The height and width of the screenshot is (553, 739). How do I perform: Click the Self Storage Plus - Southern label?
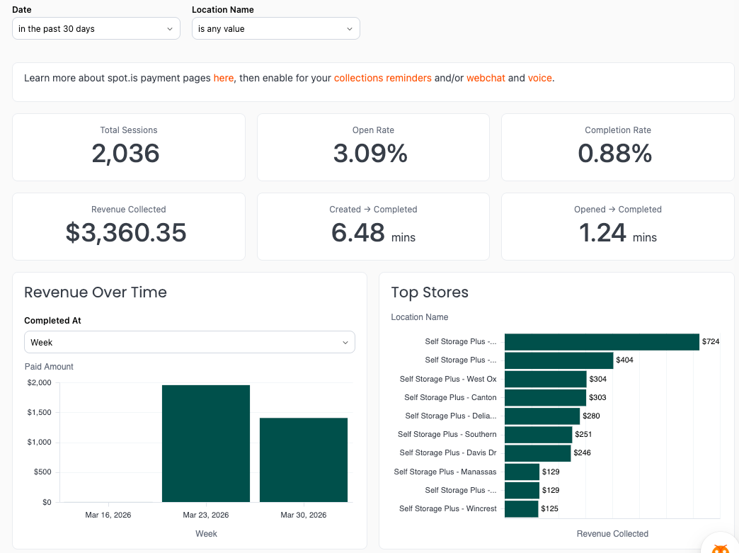point(447,434)
